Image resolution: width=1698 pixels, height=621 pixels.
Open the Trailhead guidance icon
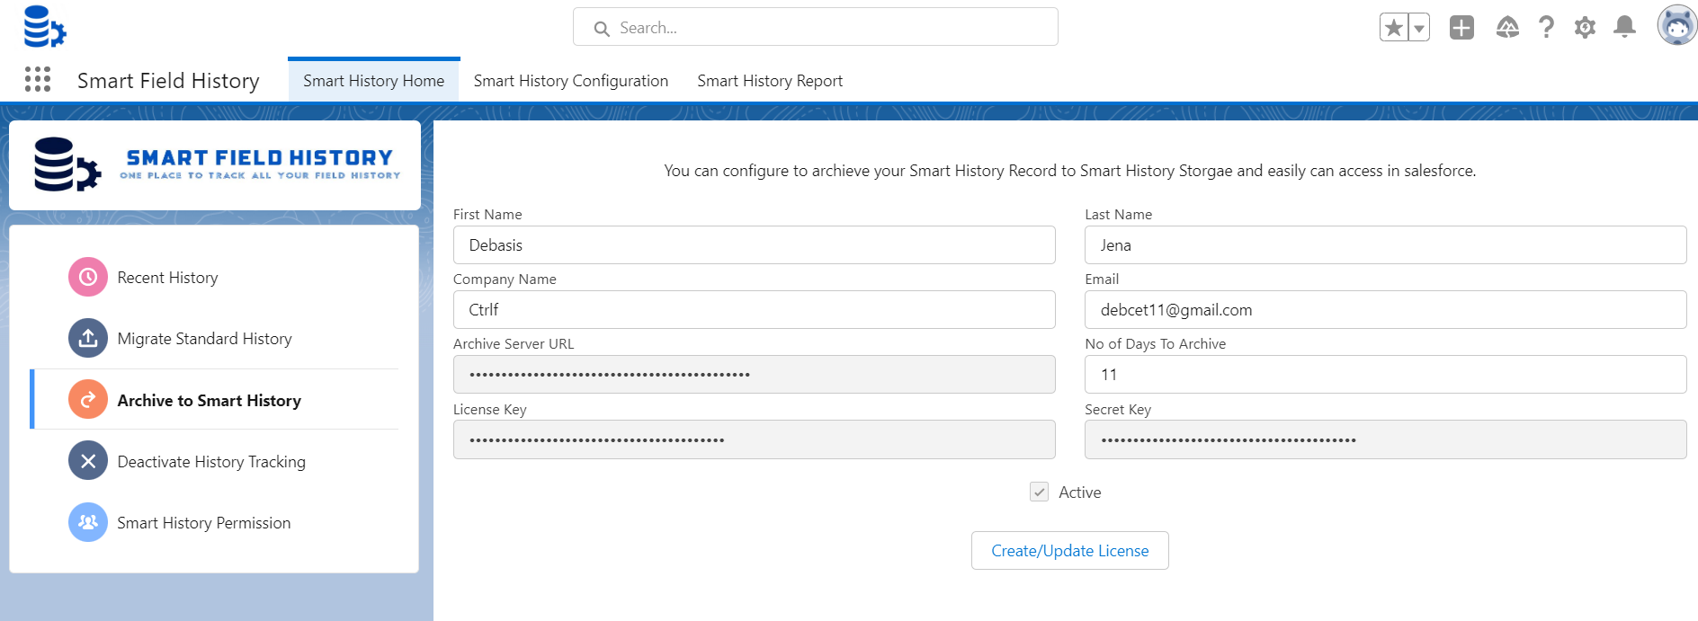click(x=1507, y=28)
